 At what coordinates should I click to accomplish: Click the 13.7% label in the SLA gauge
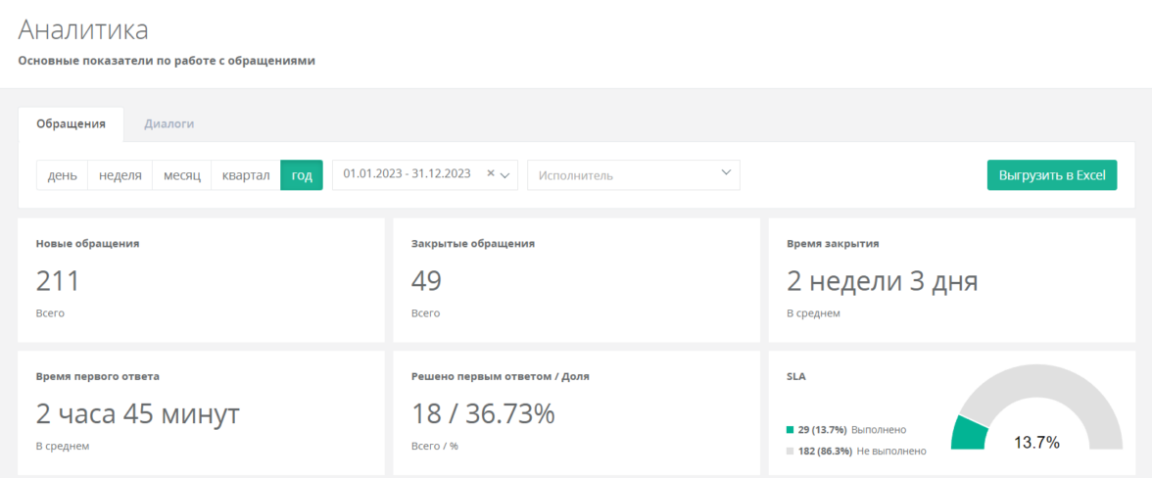[1036, 442]
